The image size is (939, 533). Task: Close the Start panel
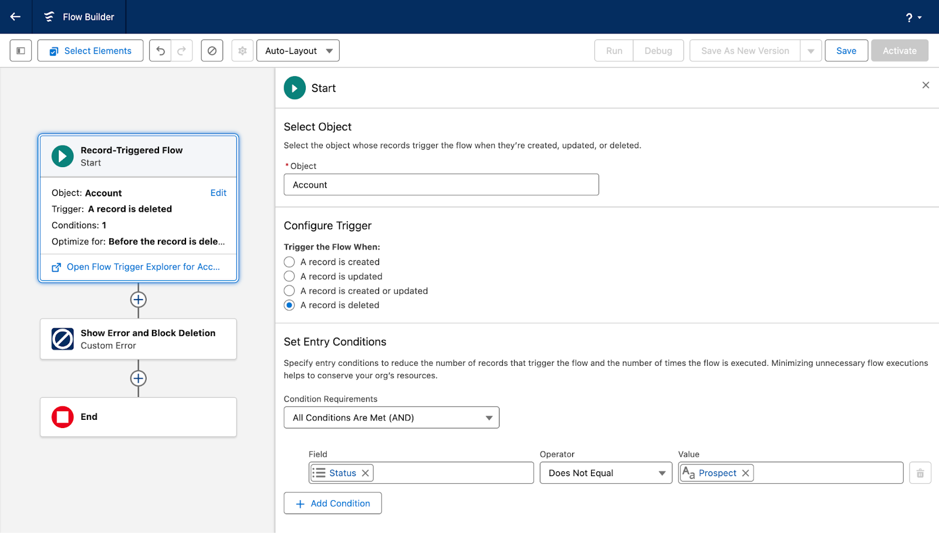point(926,86)
